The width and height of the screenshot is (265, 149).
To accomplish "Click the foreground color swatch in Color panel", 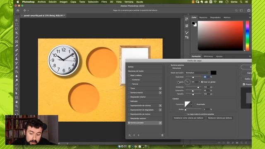I will 193,23.
